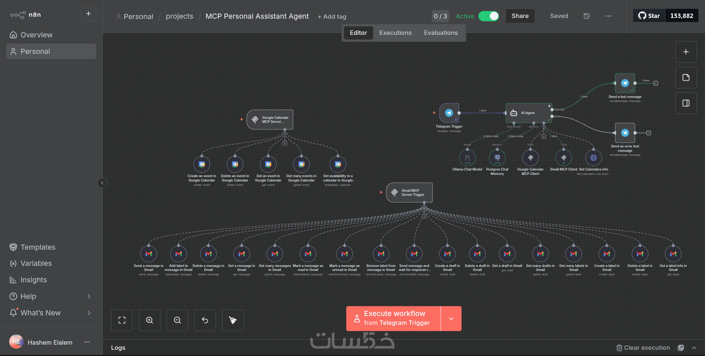Expand the What's New submenu
Image resolution: width=705 pixels, height=356 pixels.
(x=88, y=313)
